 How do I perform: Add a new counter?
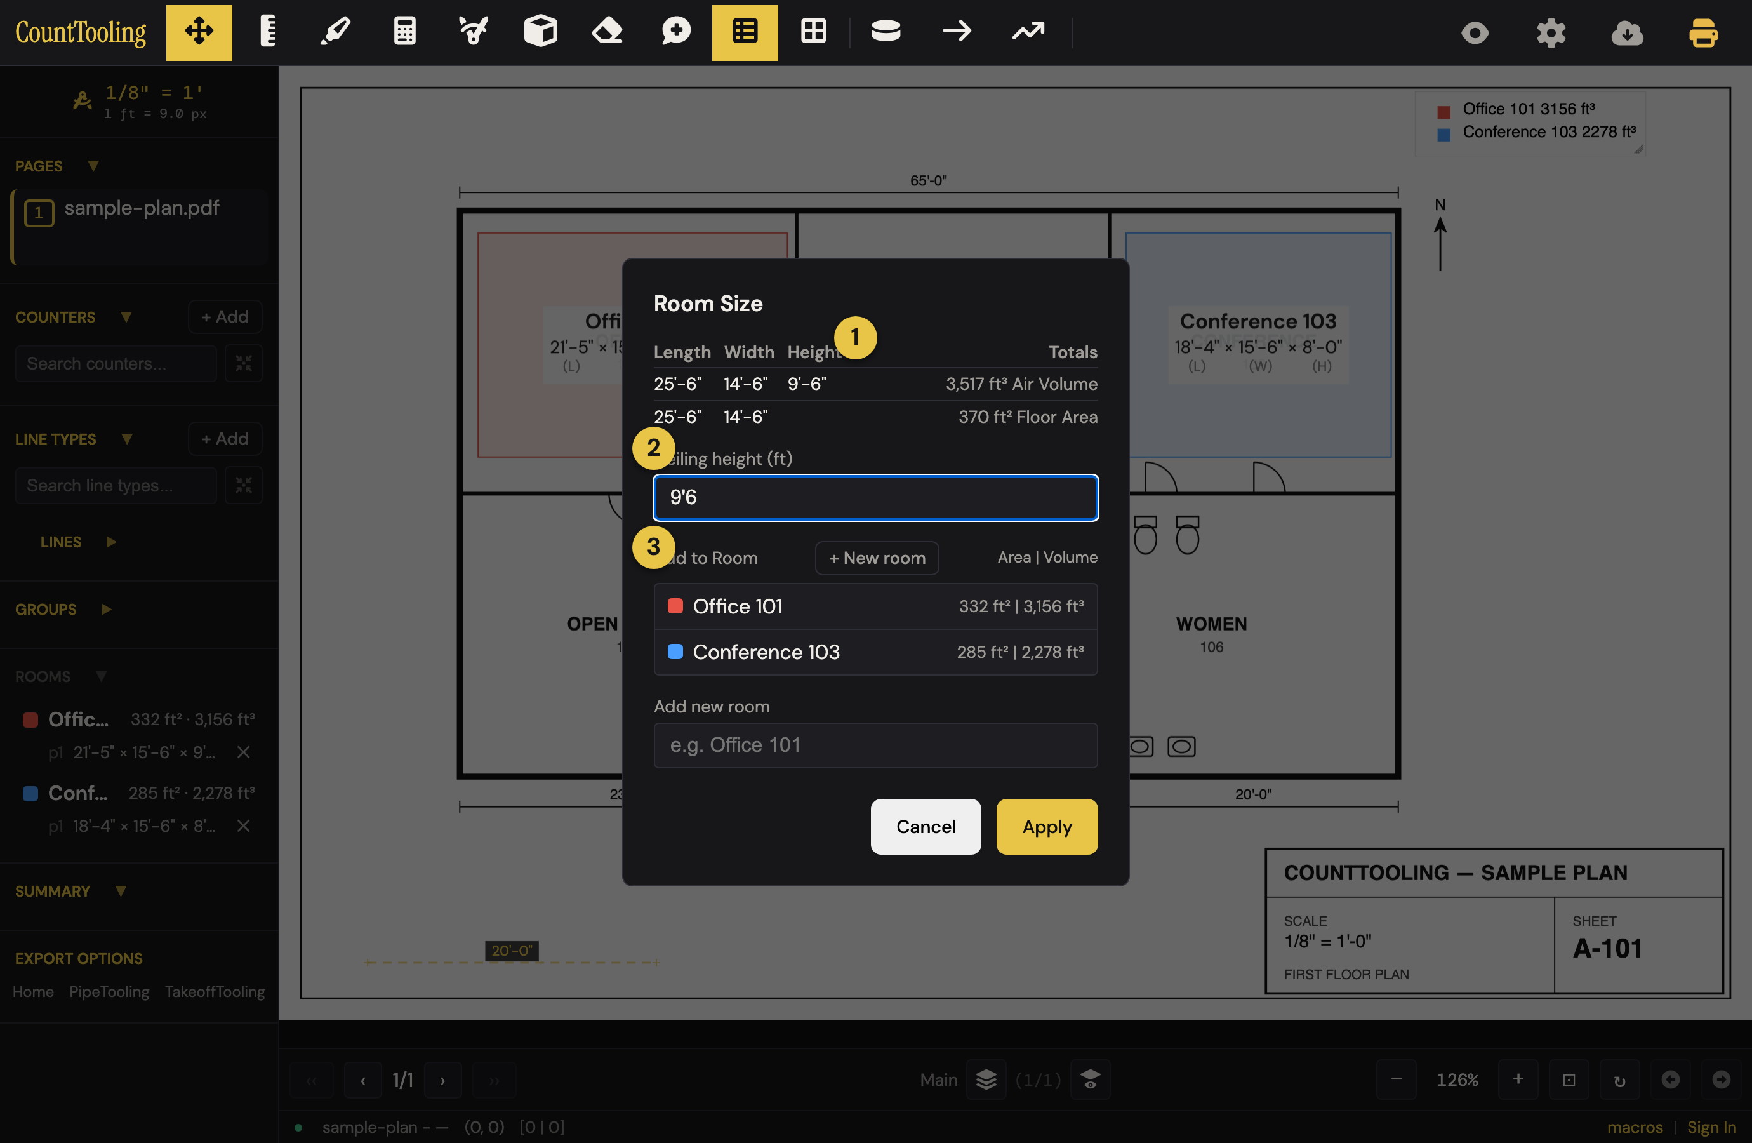(x=225, y=317)
